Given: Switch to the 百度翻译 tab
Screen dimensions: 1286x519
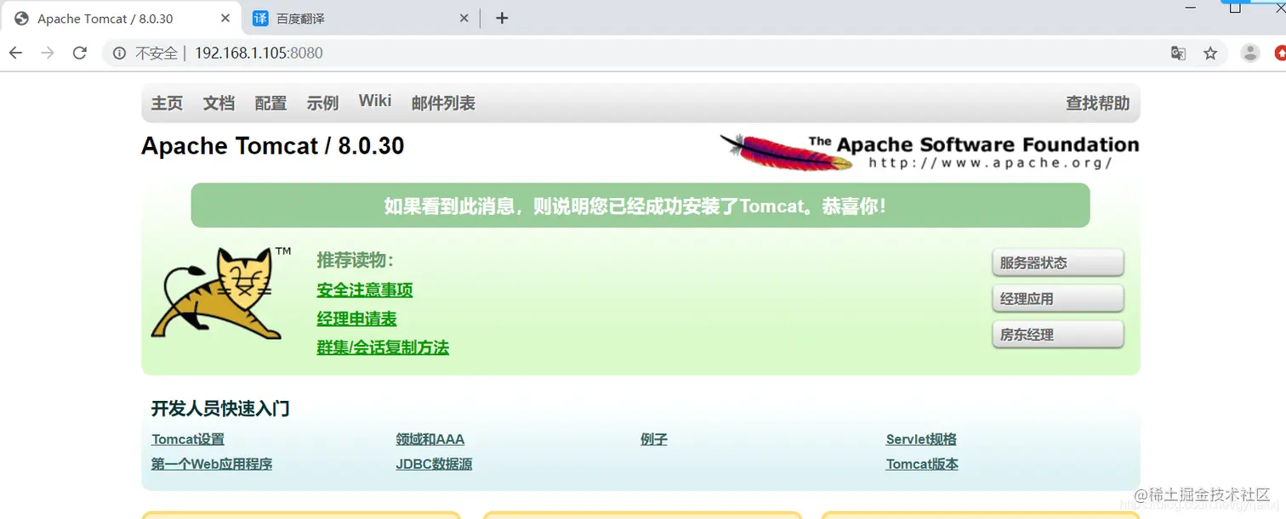Looking at the screenshot, I should point(361,18).
